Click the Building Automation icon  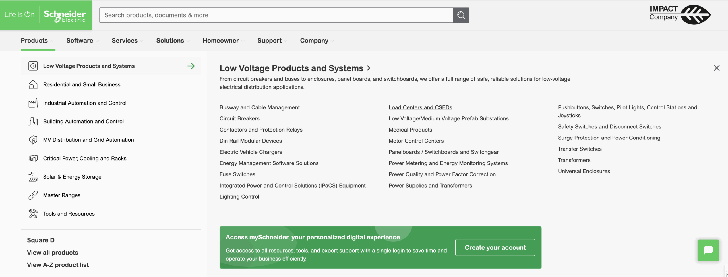33,121
